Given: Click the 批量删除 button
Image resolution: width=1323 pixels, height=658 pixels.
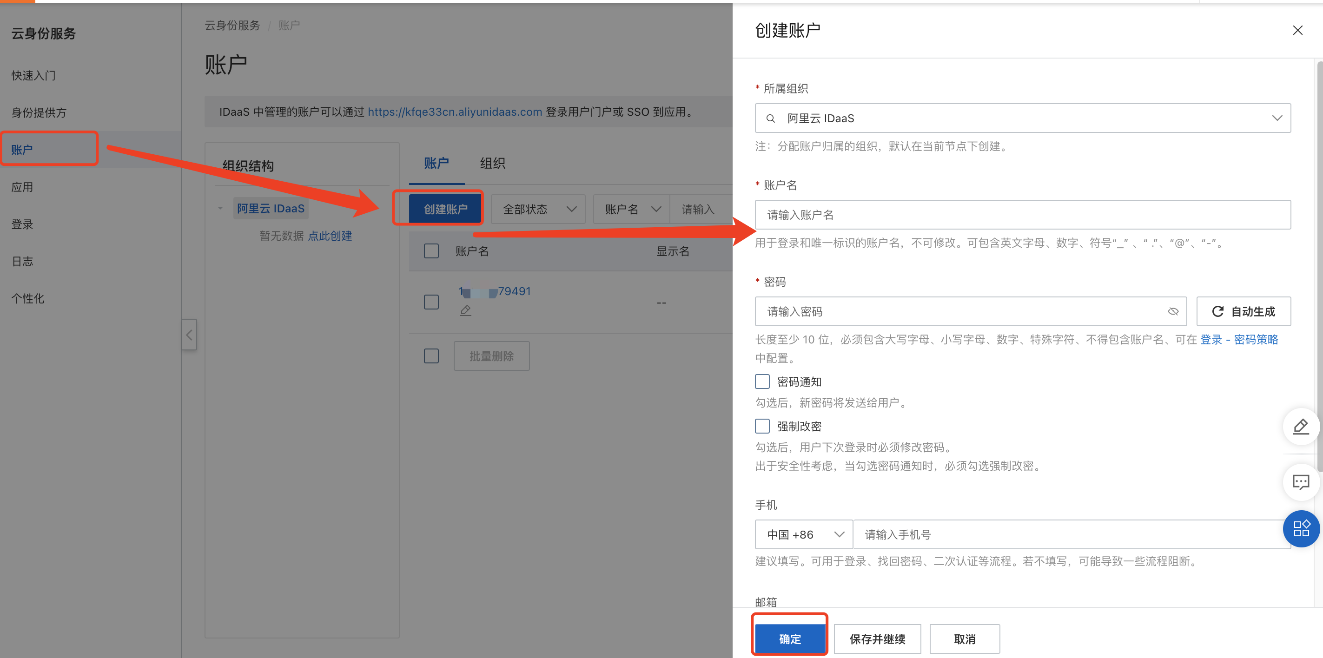Looking at the screenshot, I should point(491,355).
